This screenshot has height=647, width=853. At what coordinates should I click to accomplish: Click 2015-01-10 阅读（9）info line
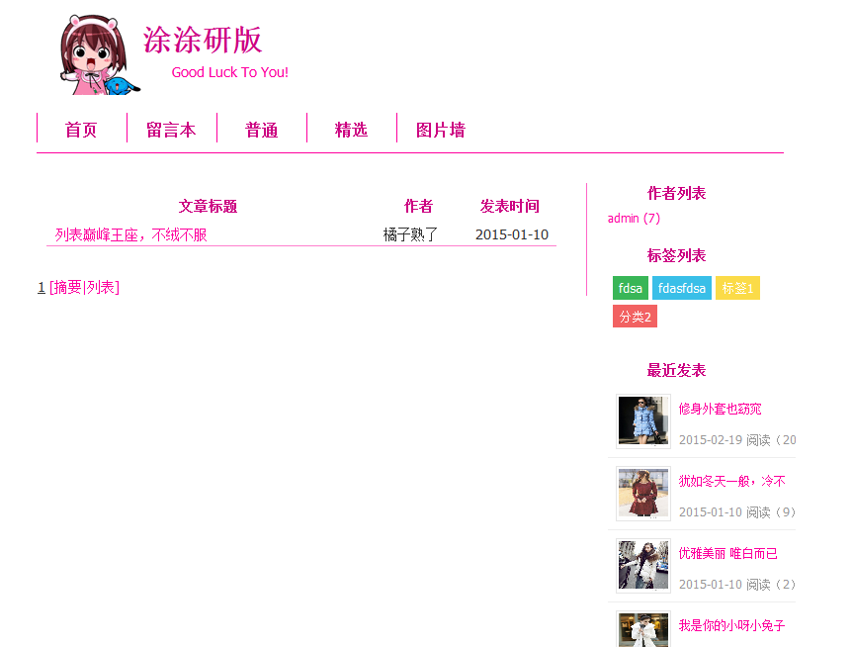(x=737, y=512)
